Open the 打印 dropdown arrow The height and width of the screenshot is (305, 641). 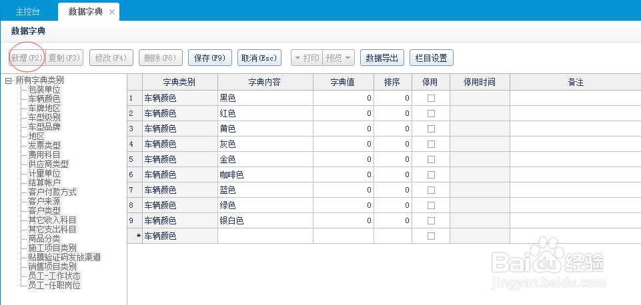click(x=297, y=58)
